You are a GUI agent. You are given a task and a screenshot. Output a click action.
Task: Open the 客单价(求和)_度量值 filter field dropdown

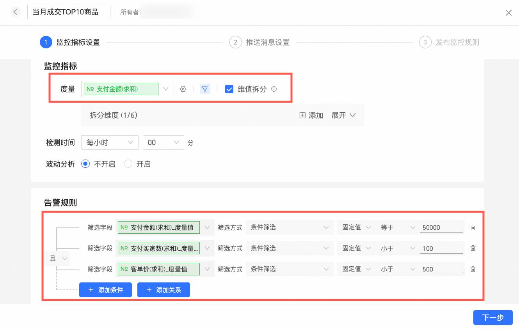(x=165, y=269)
